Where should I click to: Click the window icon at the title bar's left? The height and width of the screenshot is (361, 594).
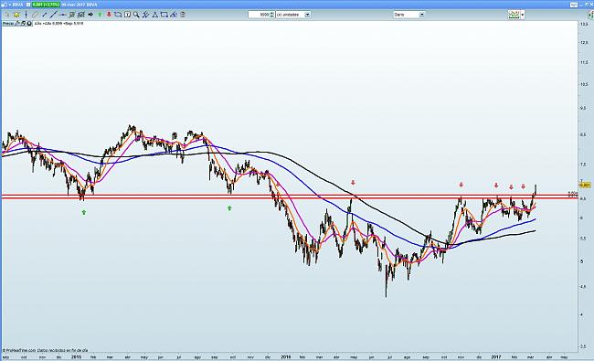tap(4, 5)
